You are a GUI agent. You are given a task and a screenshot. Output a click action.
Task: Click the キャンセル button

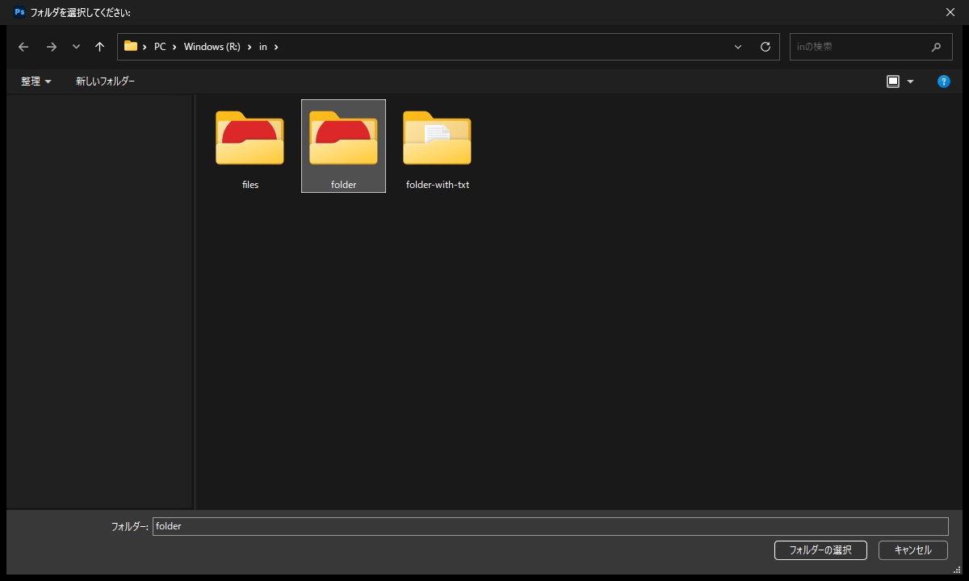tap(913, 550)
